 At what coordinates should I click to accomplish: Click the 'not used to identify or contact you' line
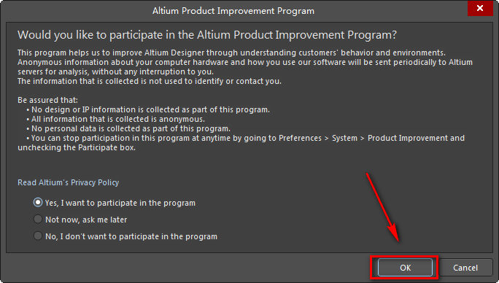pos(150,81)
